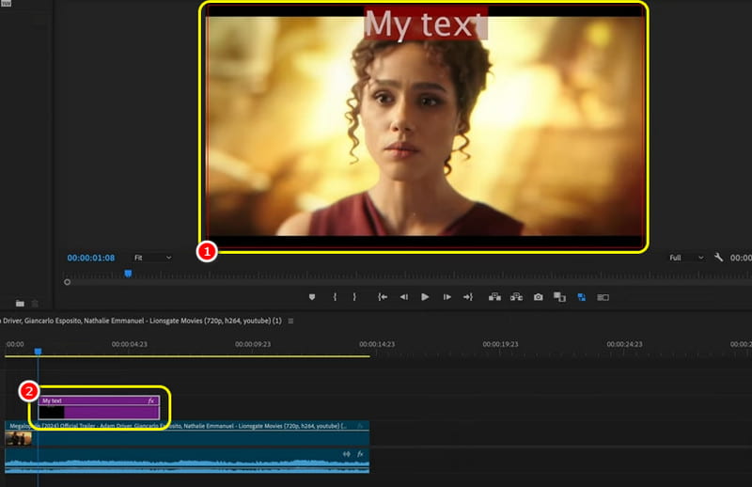Select the sequence tab titled Lionsgate Movies
752x487 pixels.
pyautogui.click(x=141, y=321)
